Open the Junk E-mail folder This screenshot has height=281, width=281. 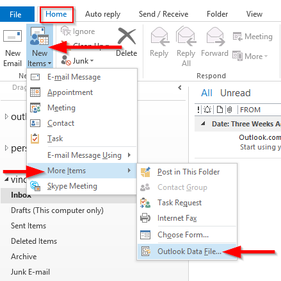(x=30, y=272)
